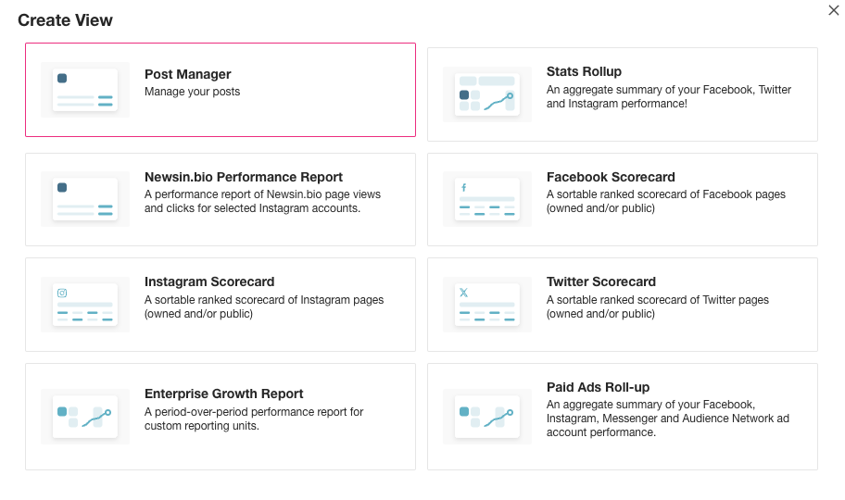Screen dimensions: 845x500
Task: Select the Enterprise Growth Report heading
Action: 223,394
